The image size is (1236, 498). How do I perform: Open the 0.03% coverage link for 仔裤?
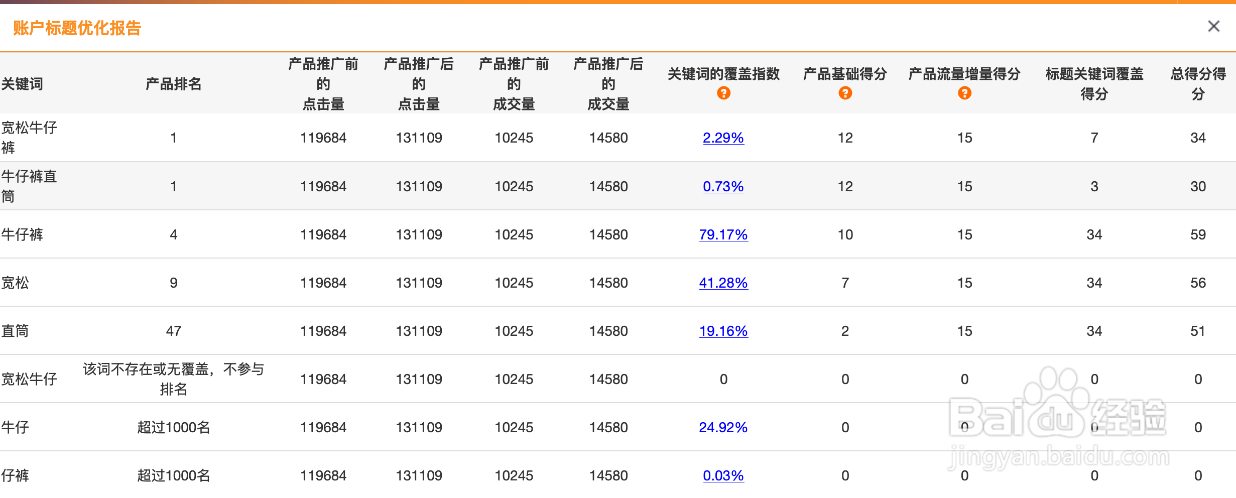pos(723,475)
